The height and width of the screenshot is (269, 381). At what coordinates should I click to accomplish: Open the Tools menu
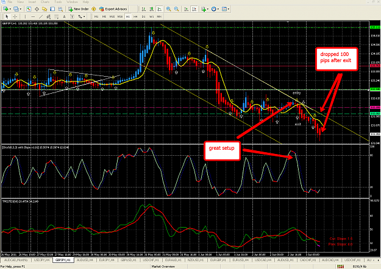pos(58,2)
